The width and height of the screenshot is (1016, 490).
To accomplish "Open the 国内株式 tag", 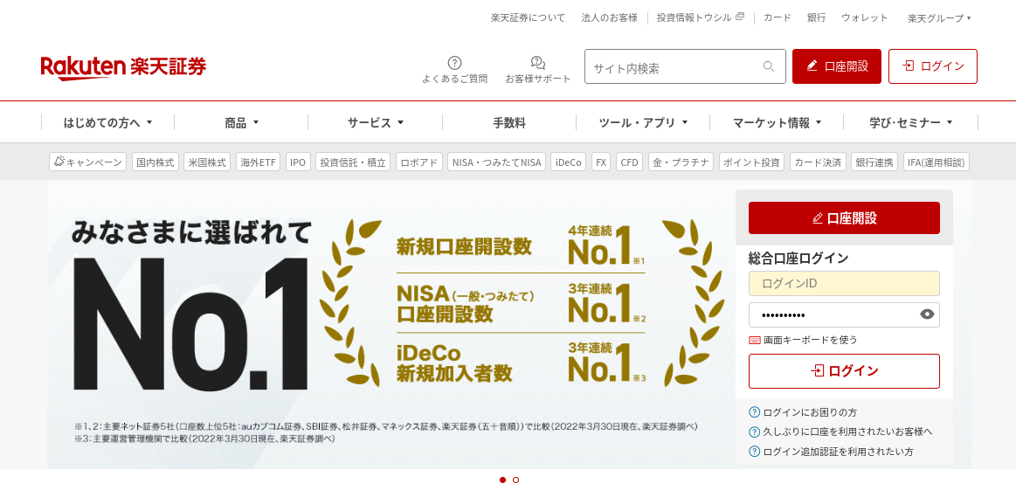I will coord(156,162).
